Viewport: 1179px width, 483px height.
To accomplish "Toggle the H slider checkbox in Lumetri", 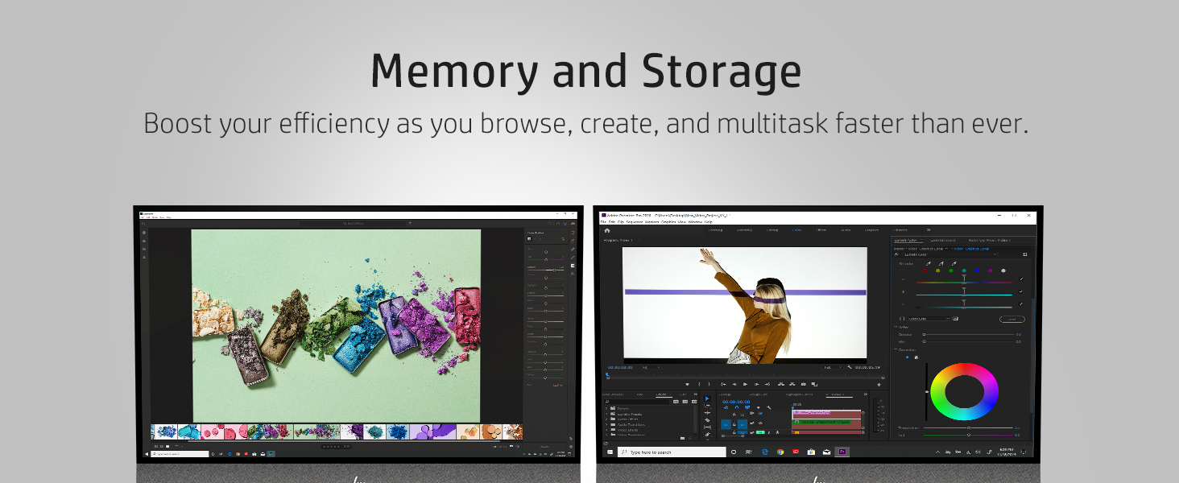I will coord(1021,279).
